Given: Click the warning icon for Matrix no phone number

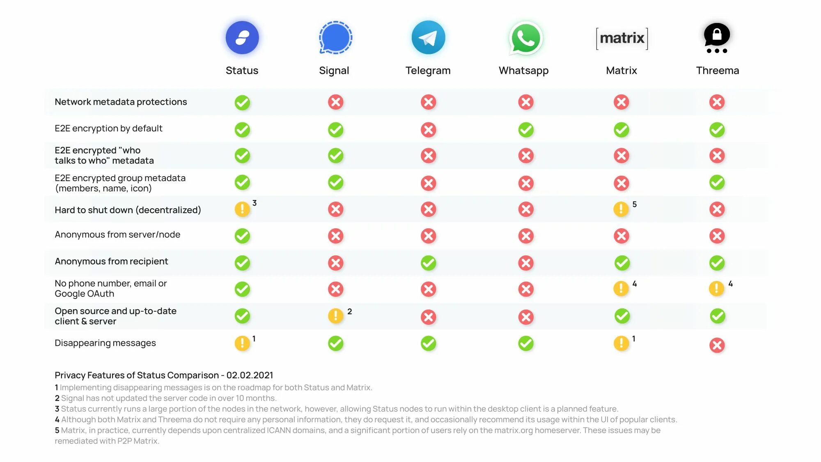Looking at the screenshot, I should pos(621,289).
